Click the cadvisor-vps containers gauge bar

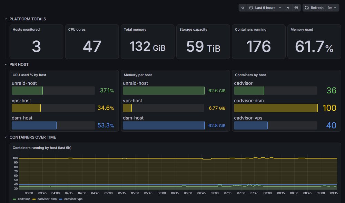point(276,125)
